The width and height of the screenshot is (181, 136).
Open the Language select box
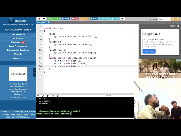click(164, 19)
